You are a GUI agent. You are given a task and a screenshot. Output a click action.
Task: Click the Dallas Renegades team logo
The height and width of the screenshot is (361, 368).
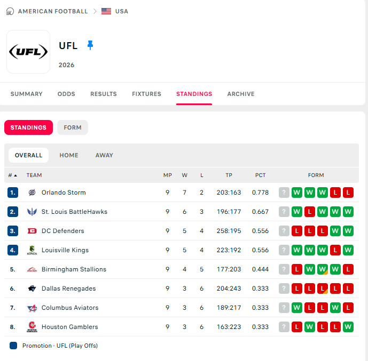click(x=32, y=288)
